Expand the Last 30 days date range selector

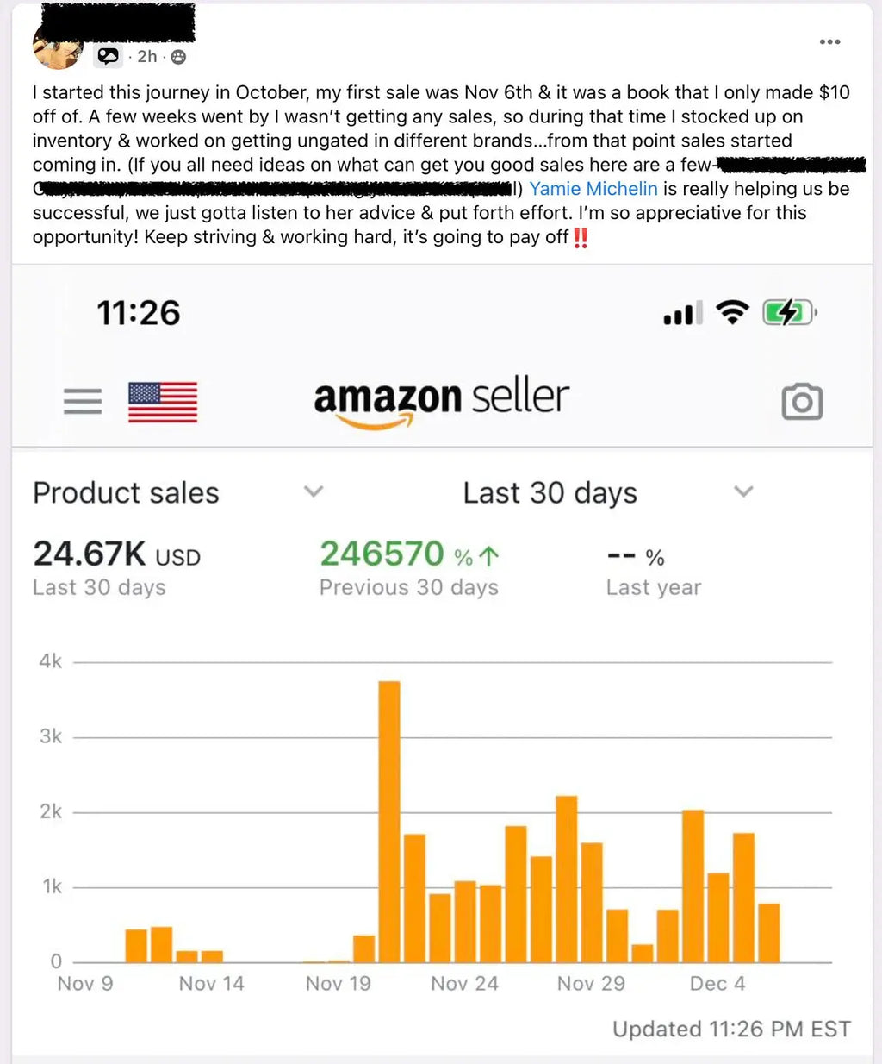click(743, 491)
